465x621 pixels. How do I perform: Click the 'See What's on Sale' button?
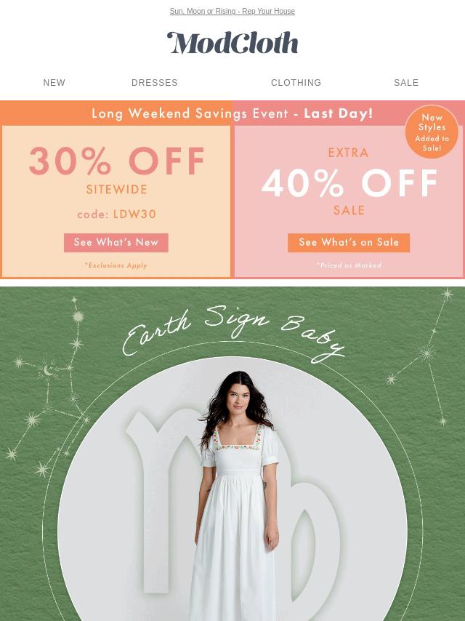[349, 242]
